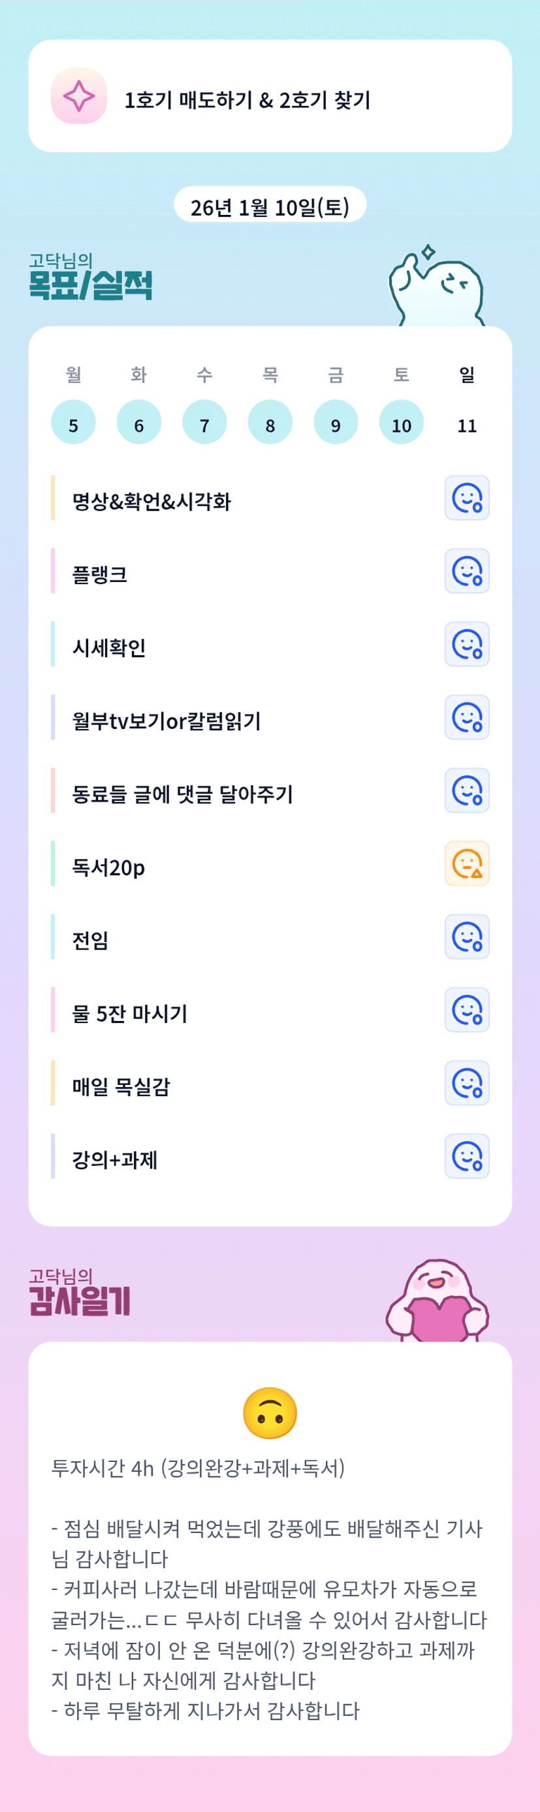Switch to Sunday the 11th
The image size is (540, 1812).
467,424
